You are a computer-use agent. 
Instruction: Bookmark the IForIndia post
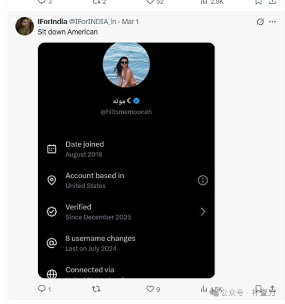click(258, 289)
